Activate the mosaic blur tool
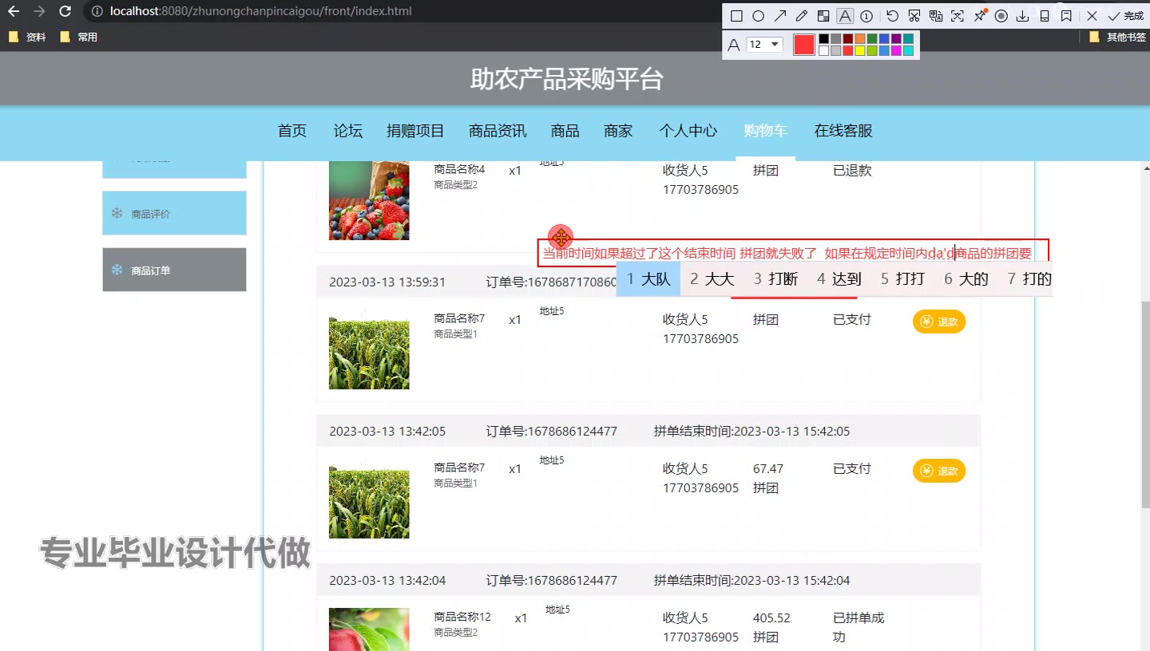The width and height of the screenshot is (1150, 651). click(823, 16)
